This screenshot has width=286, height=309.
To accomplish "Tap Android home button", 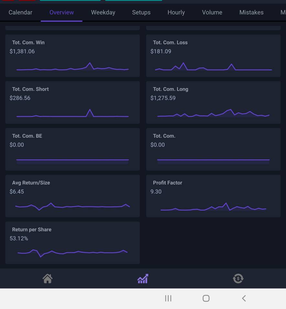I will tap(206, 298).
